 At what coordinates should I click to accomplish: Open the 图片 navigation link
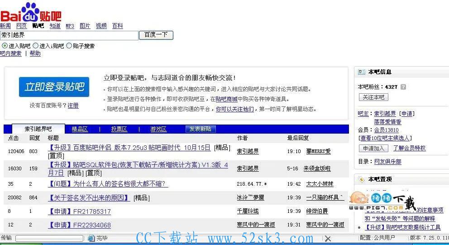tap(85, 26)
